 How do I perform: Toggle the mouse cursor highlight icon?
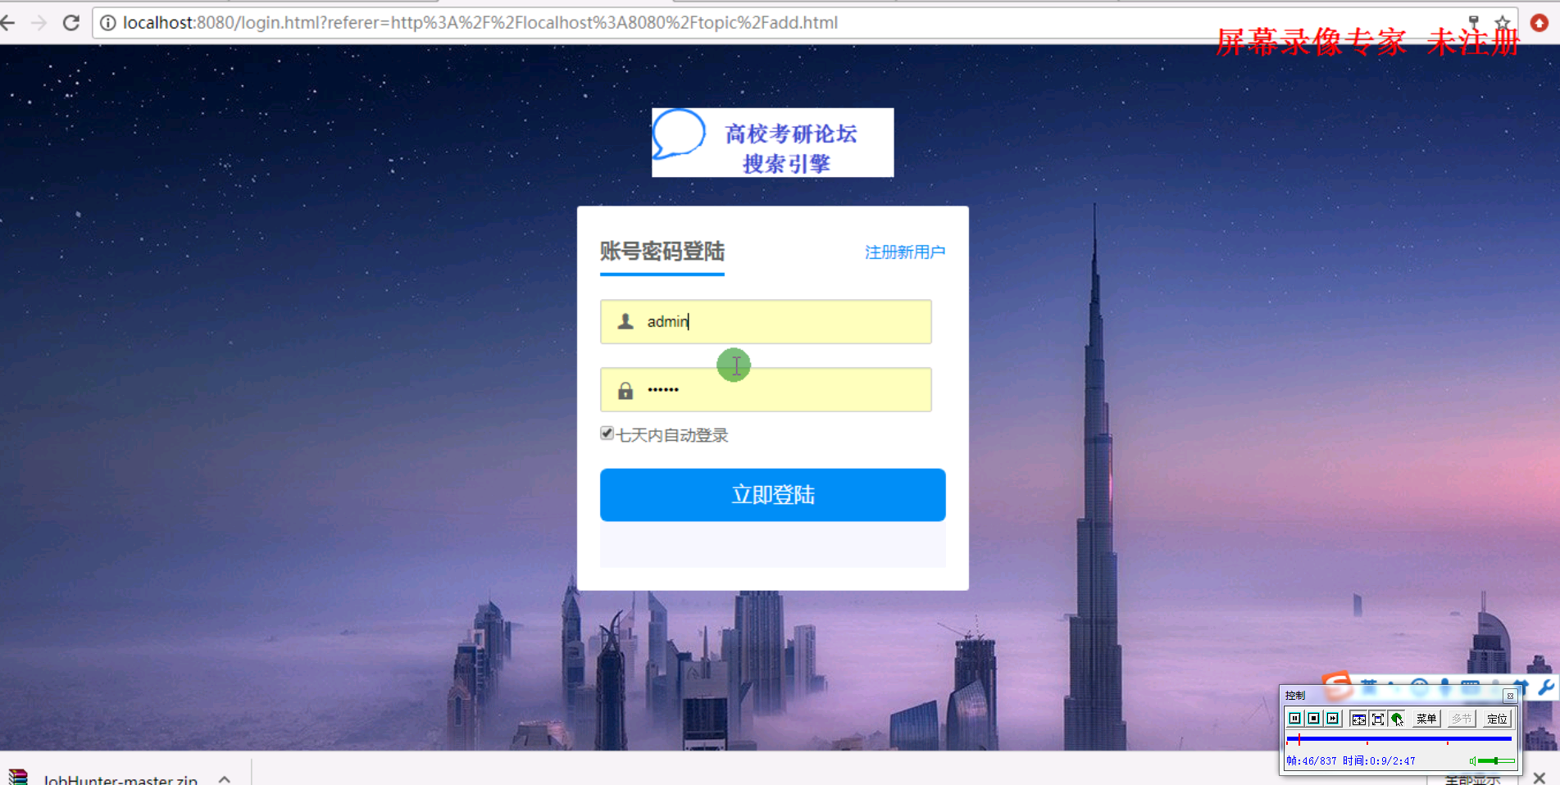[1397, 719]
